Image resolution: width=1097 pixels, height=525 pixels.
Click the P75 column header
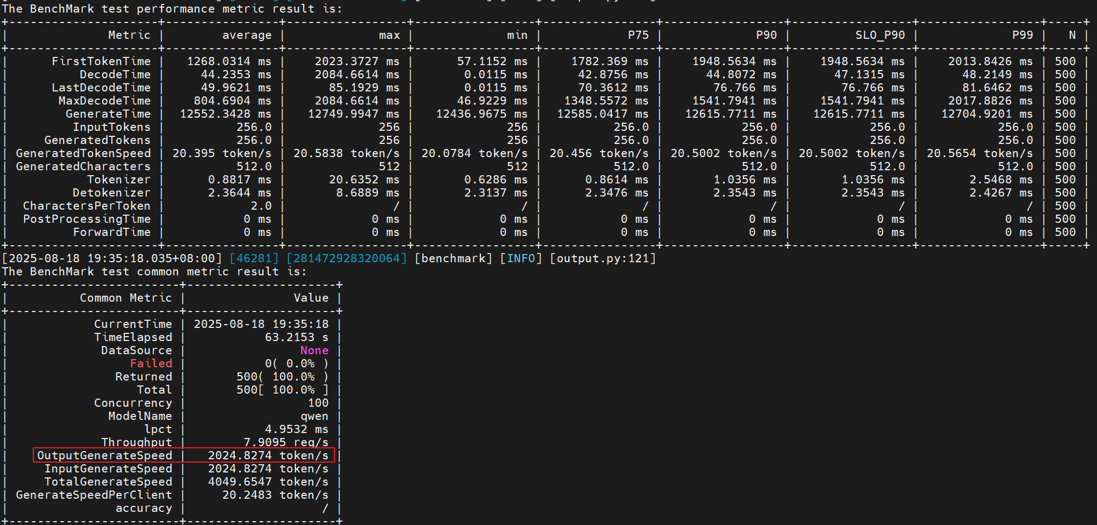click(x=638, y=35)
